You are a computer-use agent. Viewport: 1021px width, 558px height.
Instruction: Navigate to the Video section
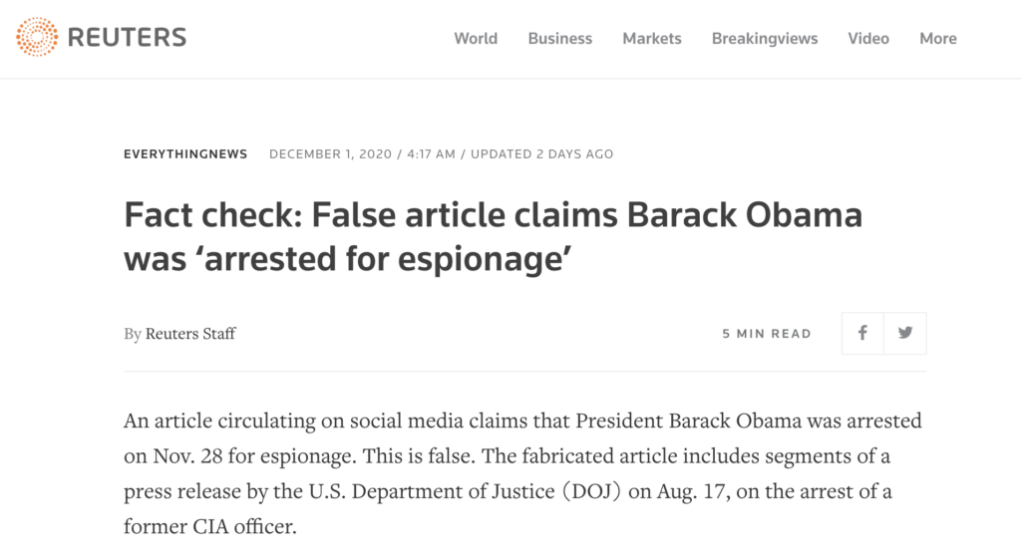(868, 39)
